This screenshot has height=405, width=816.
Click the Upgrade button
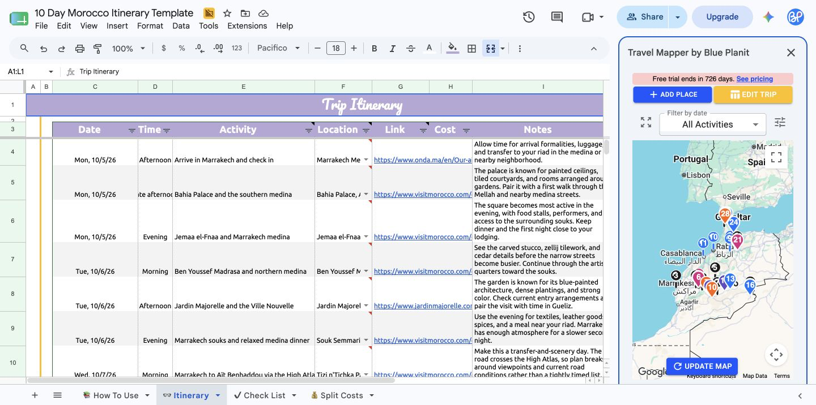pos(722,17)
